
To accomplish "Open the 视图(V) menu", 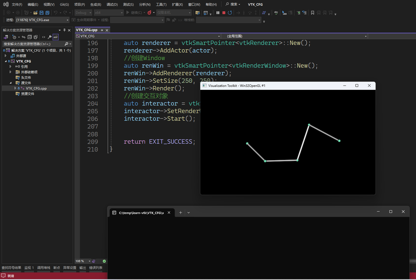I will (x=49, y=4).
